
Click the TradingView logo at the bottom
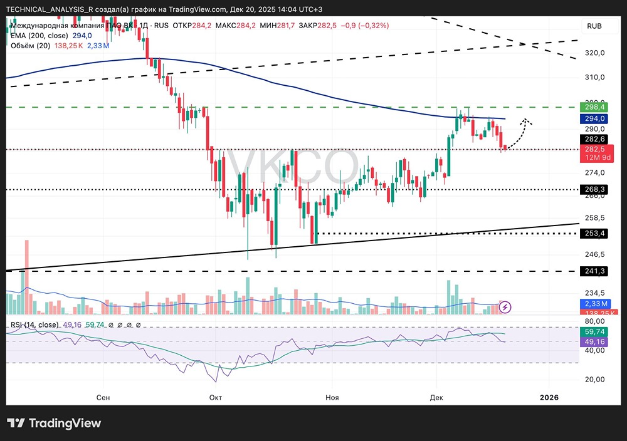coord(54,423)
